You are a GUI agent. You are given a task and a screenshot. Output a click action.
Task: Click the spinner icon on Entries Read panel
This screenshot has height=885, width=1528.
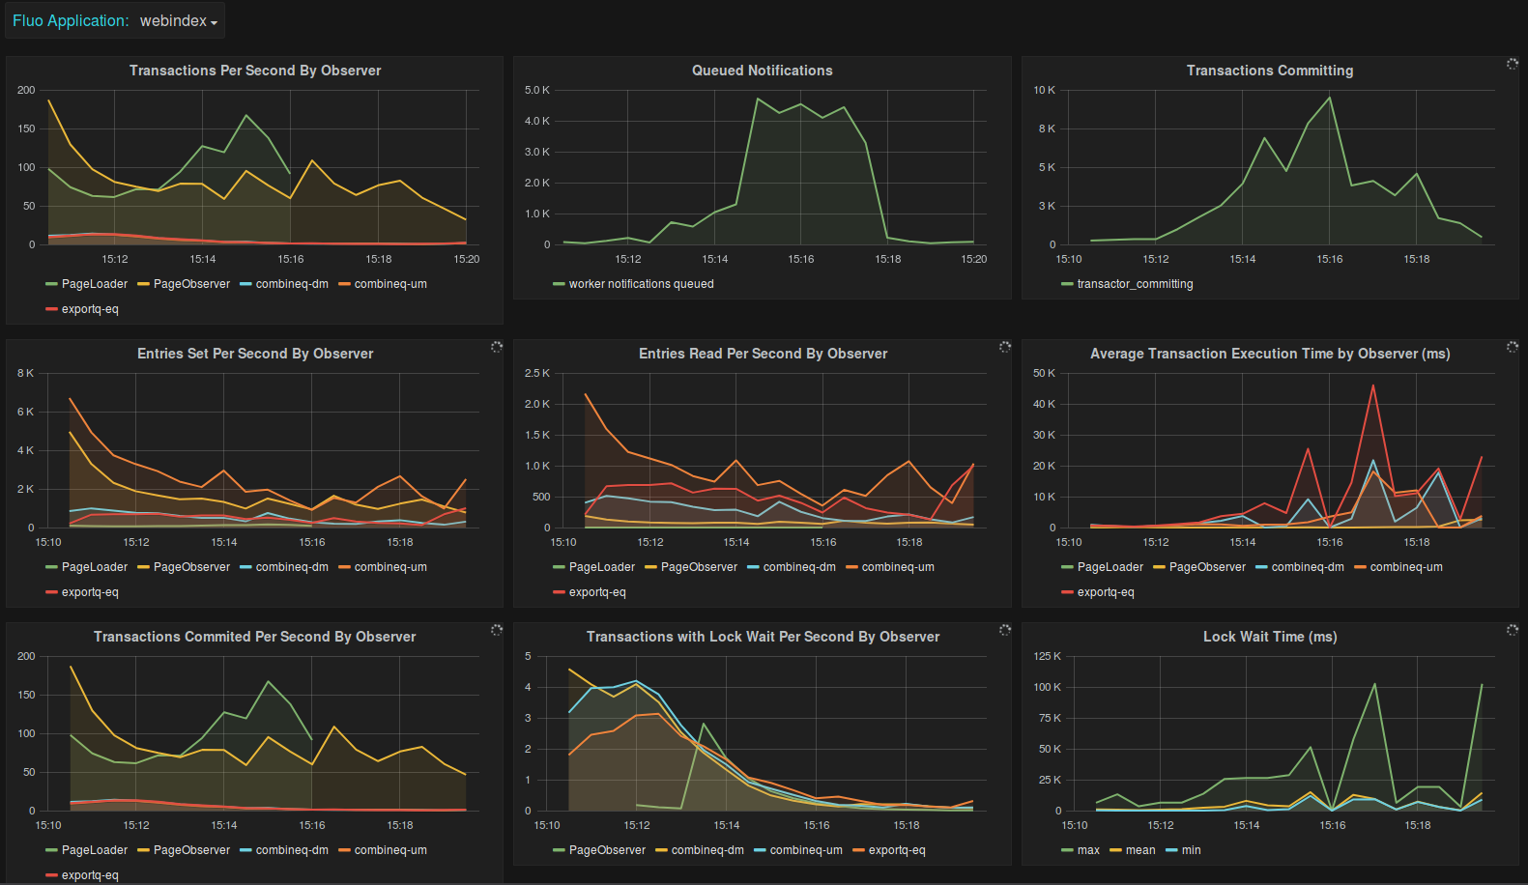tap(1004, 347)
